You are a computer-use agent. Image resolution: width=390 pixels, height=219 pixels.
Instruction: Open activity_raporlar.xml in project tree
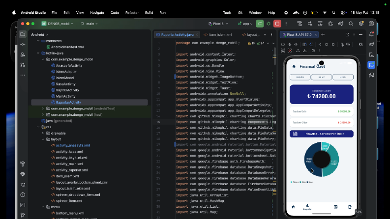pos(72,170)
